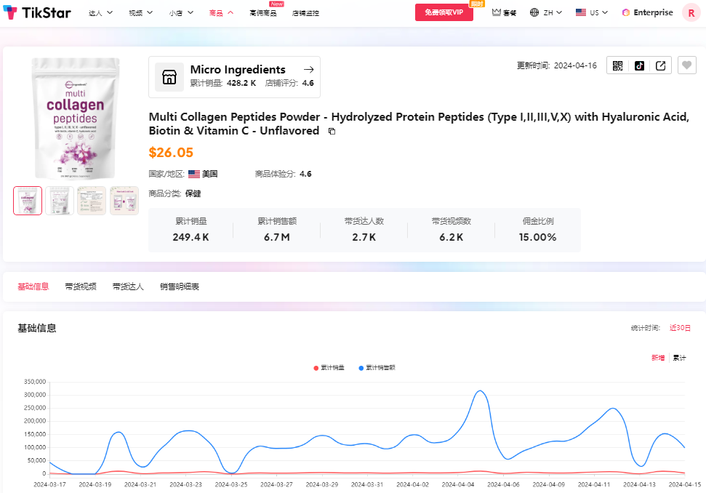
Task: Expand the 小店 menu
Action: point(181,12)
